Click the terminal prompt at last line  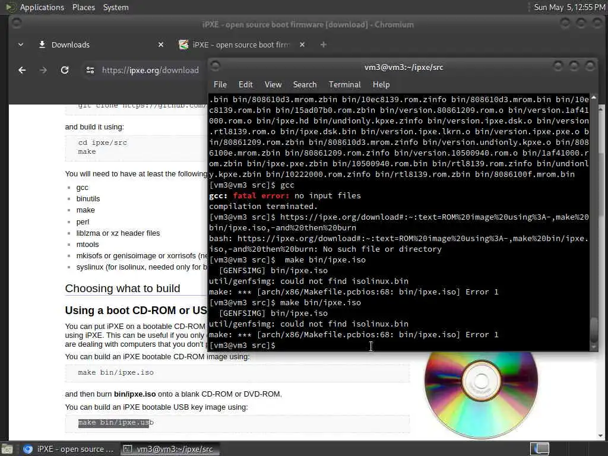click(x=242, y=345)
